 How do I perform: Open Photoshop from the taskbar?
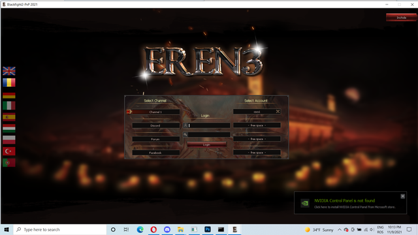coord(208,229)
